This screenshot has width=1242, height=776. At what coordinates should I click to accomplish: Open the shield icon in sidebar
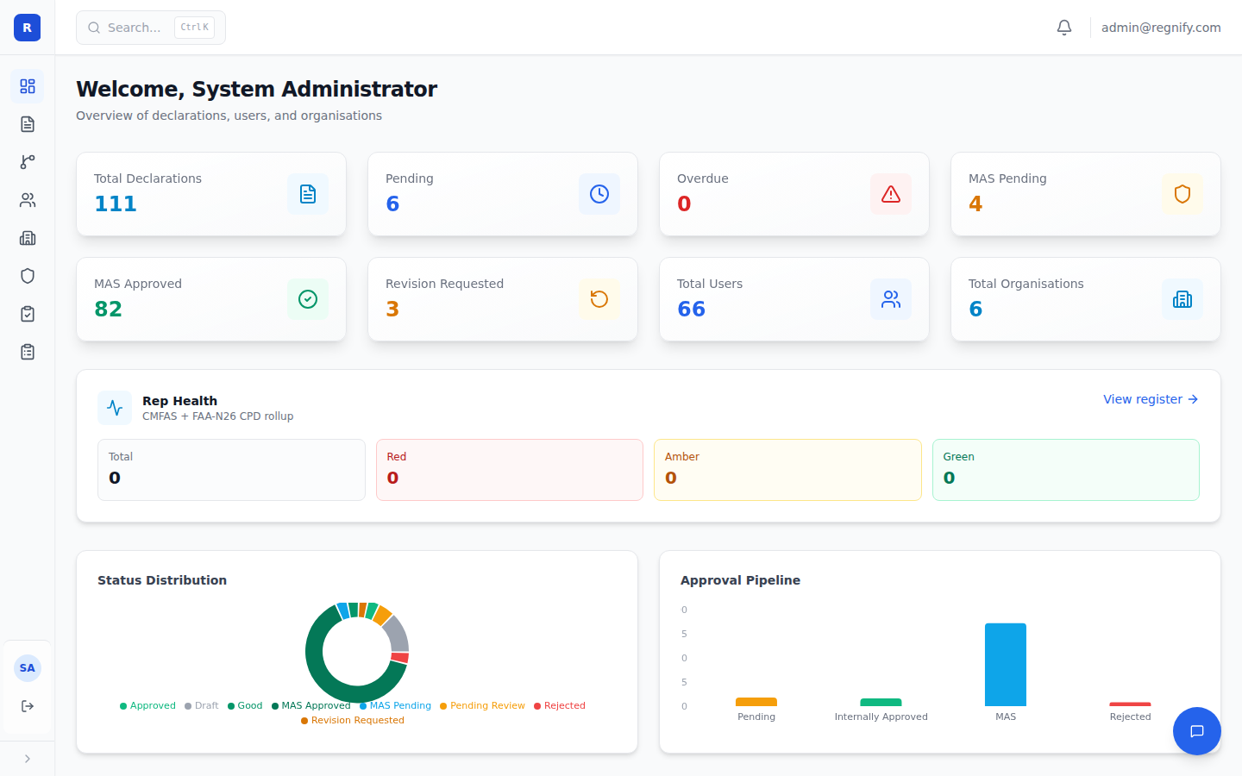click(x=28, y=276)
